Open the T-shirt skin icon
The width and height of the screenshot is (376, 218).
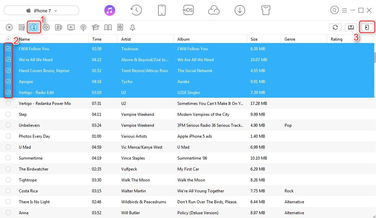266,11
